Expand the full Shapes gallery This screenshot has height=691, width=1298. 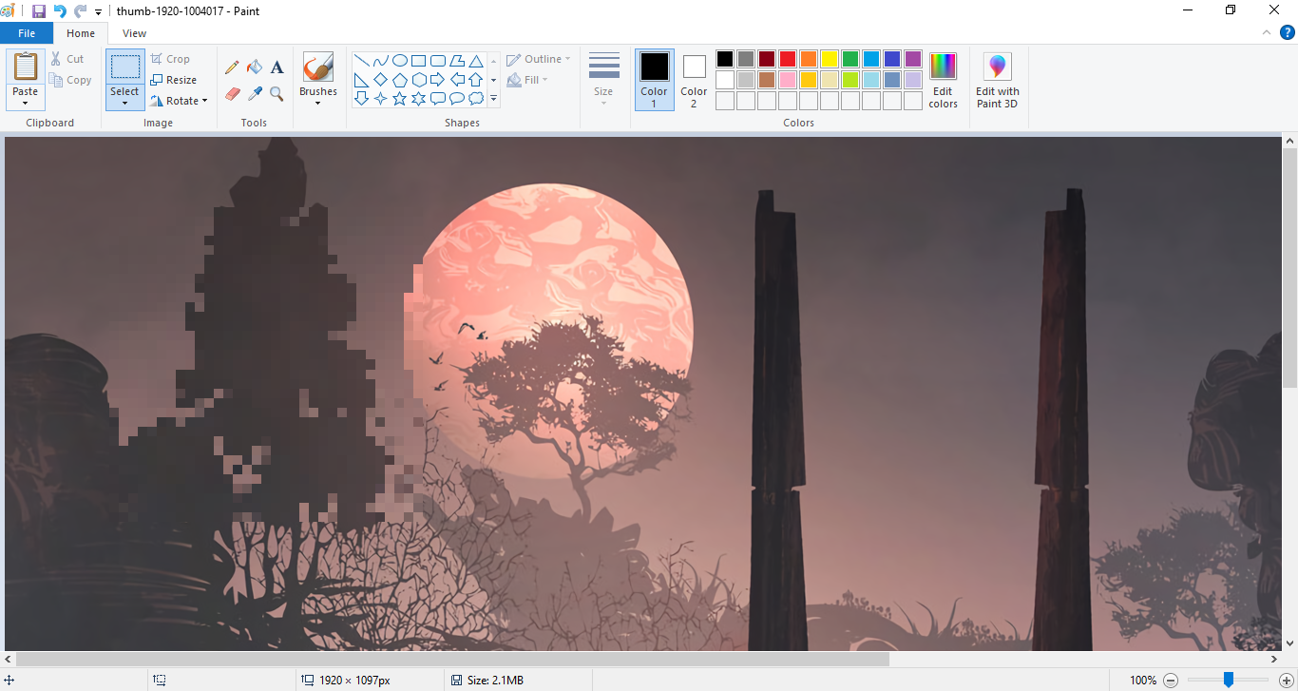(493, 99)
